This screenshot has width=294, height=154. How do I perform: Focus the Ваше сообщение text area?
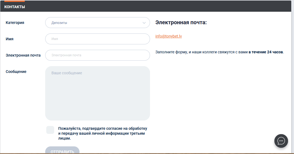pyautogui.click(x=97, y=93)
